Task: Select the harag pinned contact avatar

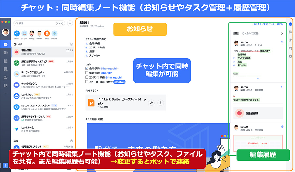Action: (x=32, y=34)
